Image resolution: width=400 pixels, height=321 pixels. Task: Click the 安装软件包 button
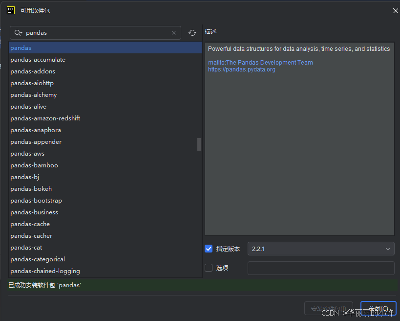[329, 308]
